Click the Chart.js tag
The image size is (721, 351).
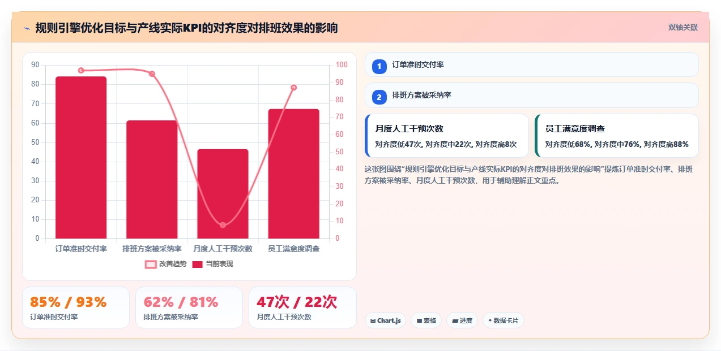385,320
